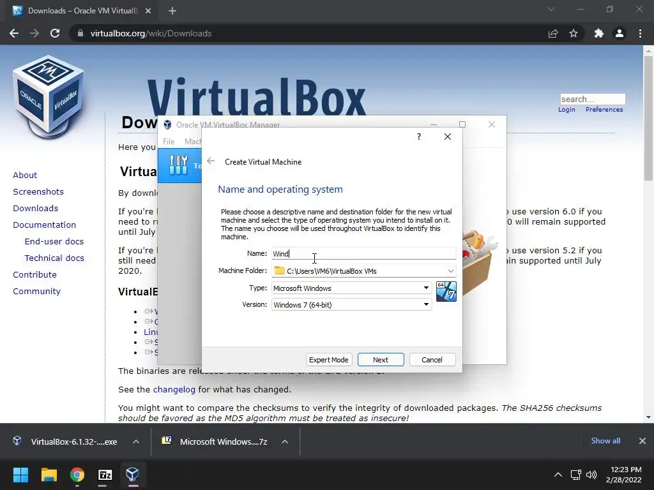
Task: Click the Login link
Action: 567,109
